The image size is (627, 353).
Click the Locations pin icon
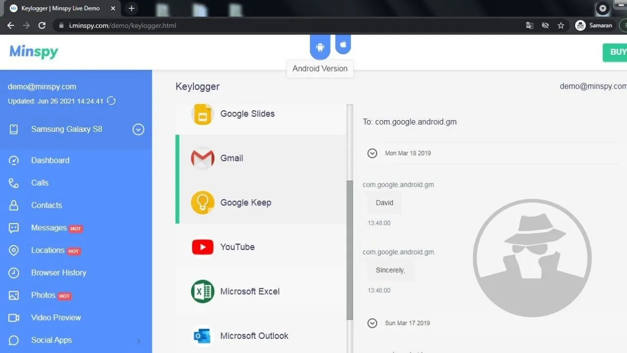[x=14, y=251]
